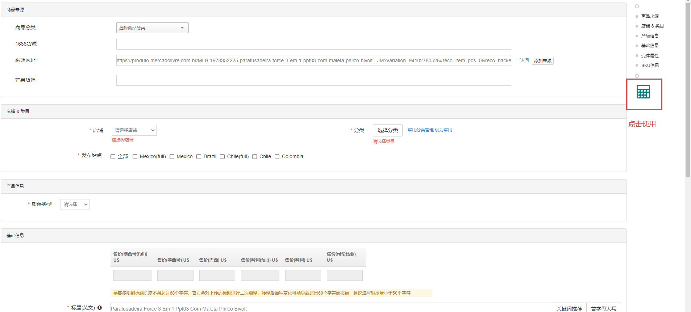Click the 1688货源 input field

click(313, 44)
